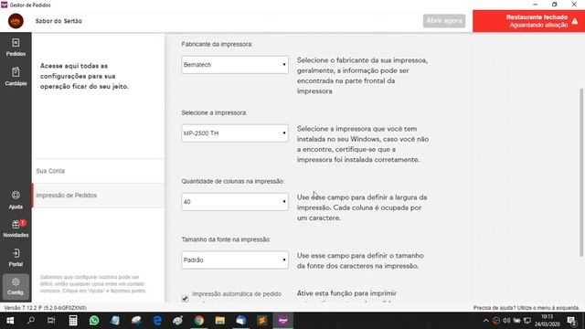Select the Gestor de Pedidos taskbar icon
Viewport: 585px width, 329px height.
click(x=283, y=321)
